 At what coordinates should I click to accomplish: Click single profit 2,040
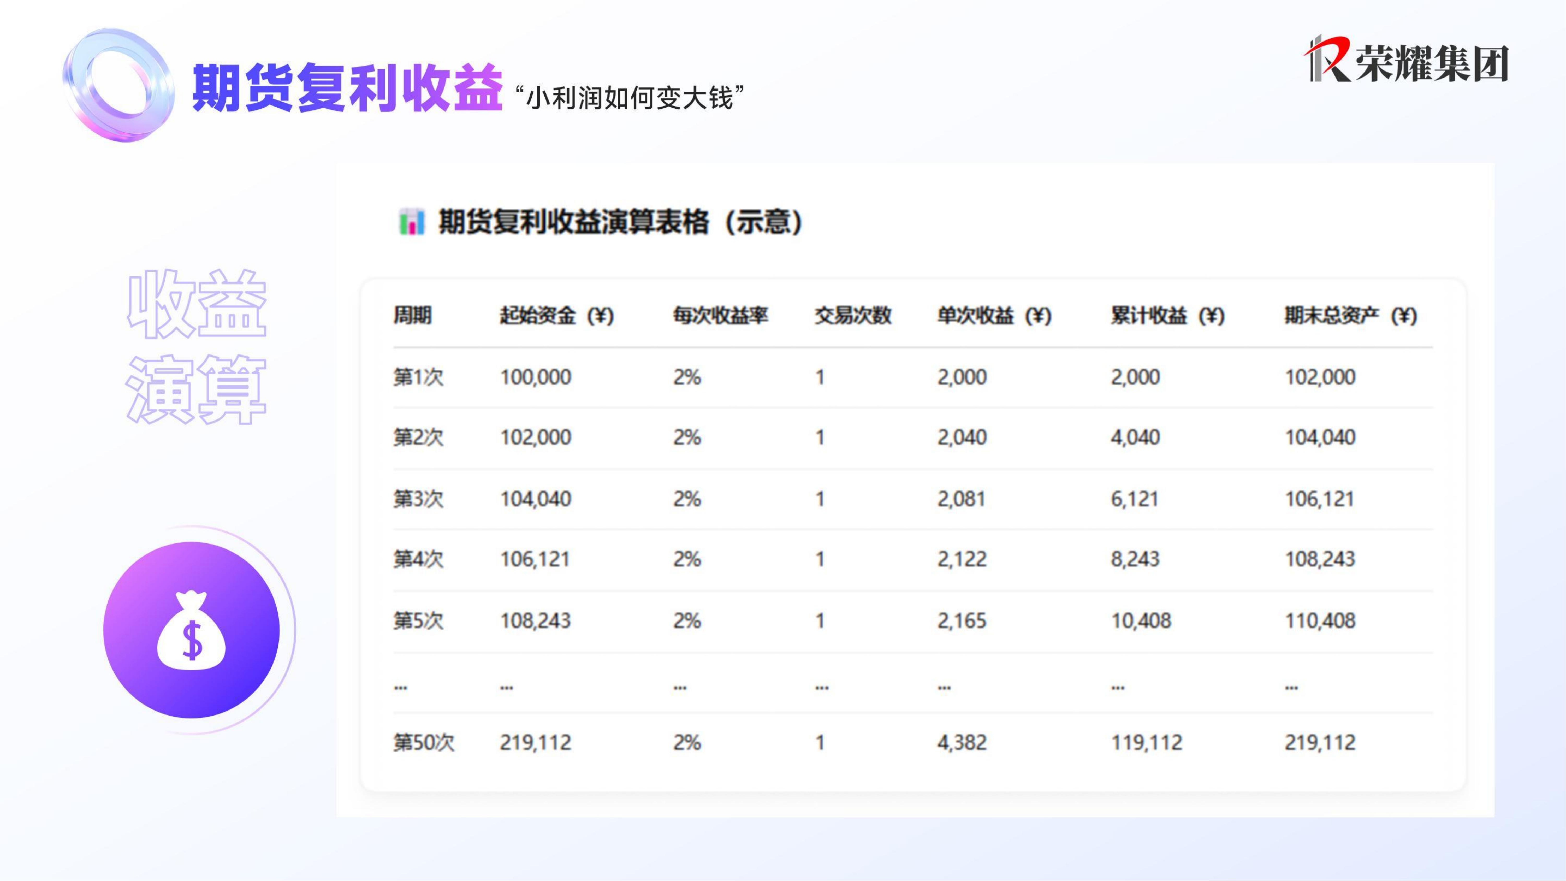pos(962,438)
